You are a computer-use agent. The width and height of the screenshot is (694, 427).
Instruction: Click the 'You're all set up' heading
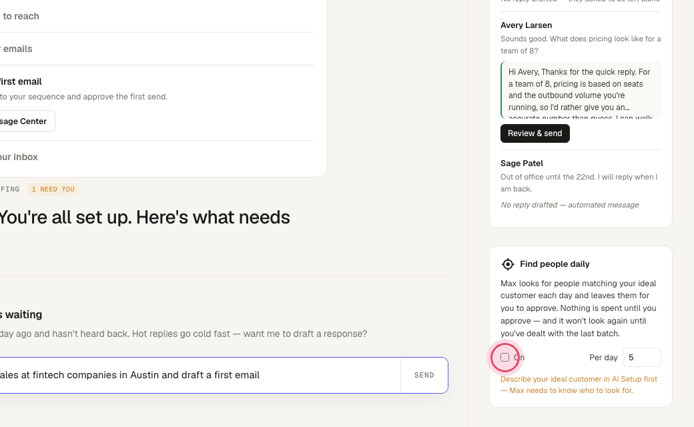coord(144,218)
